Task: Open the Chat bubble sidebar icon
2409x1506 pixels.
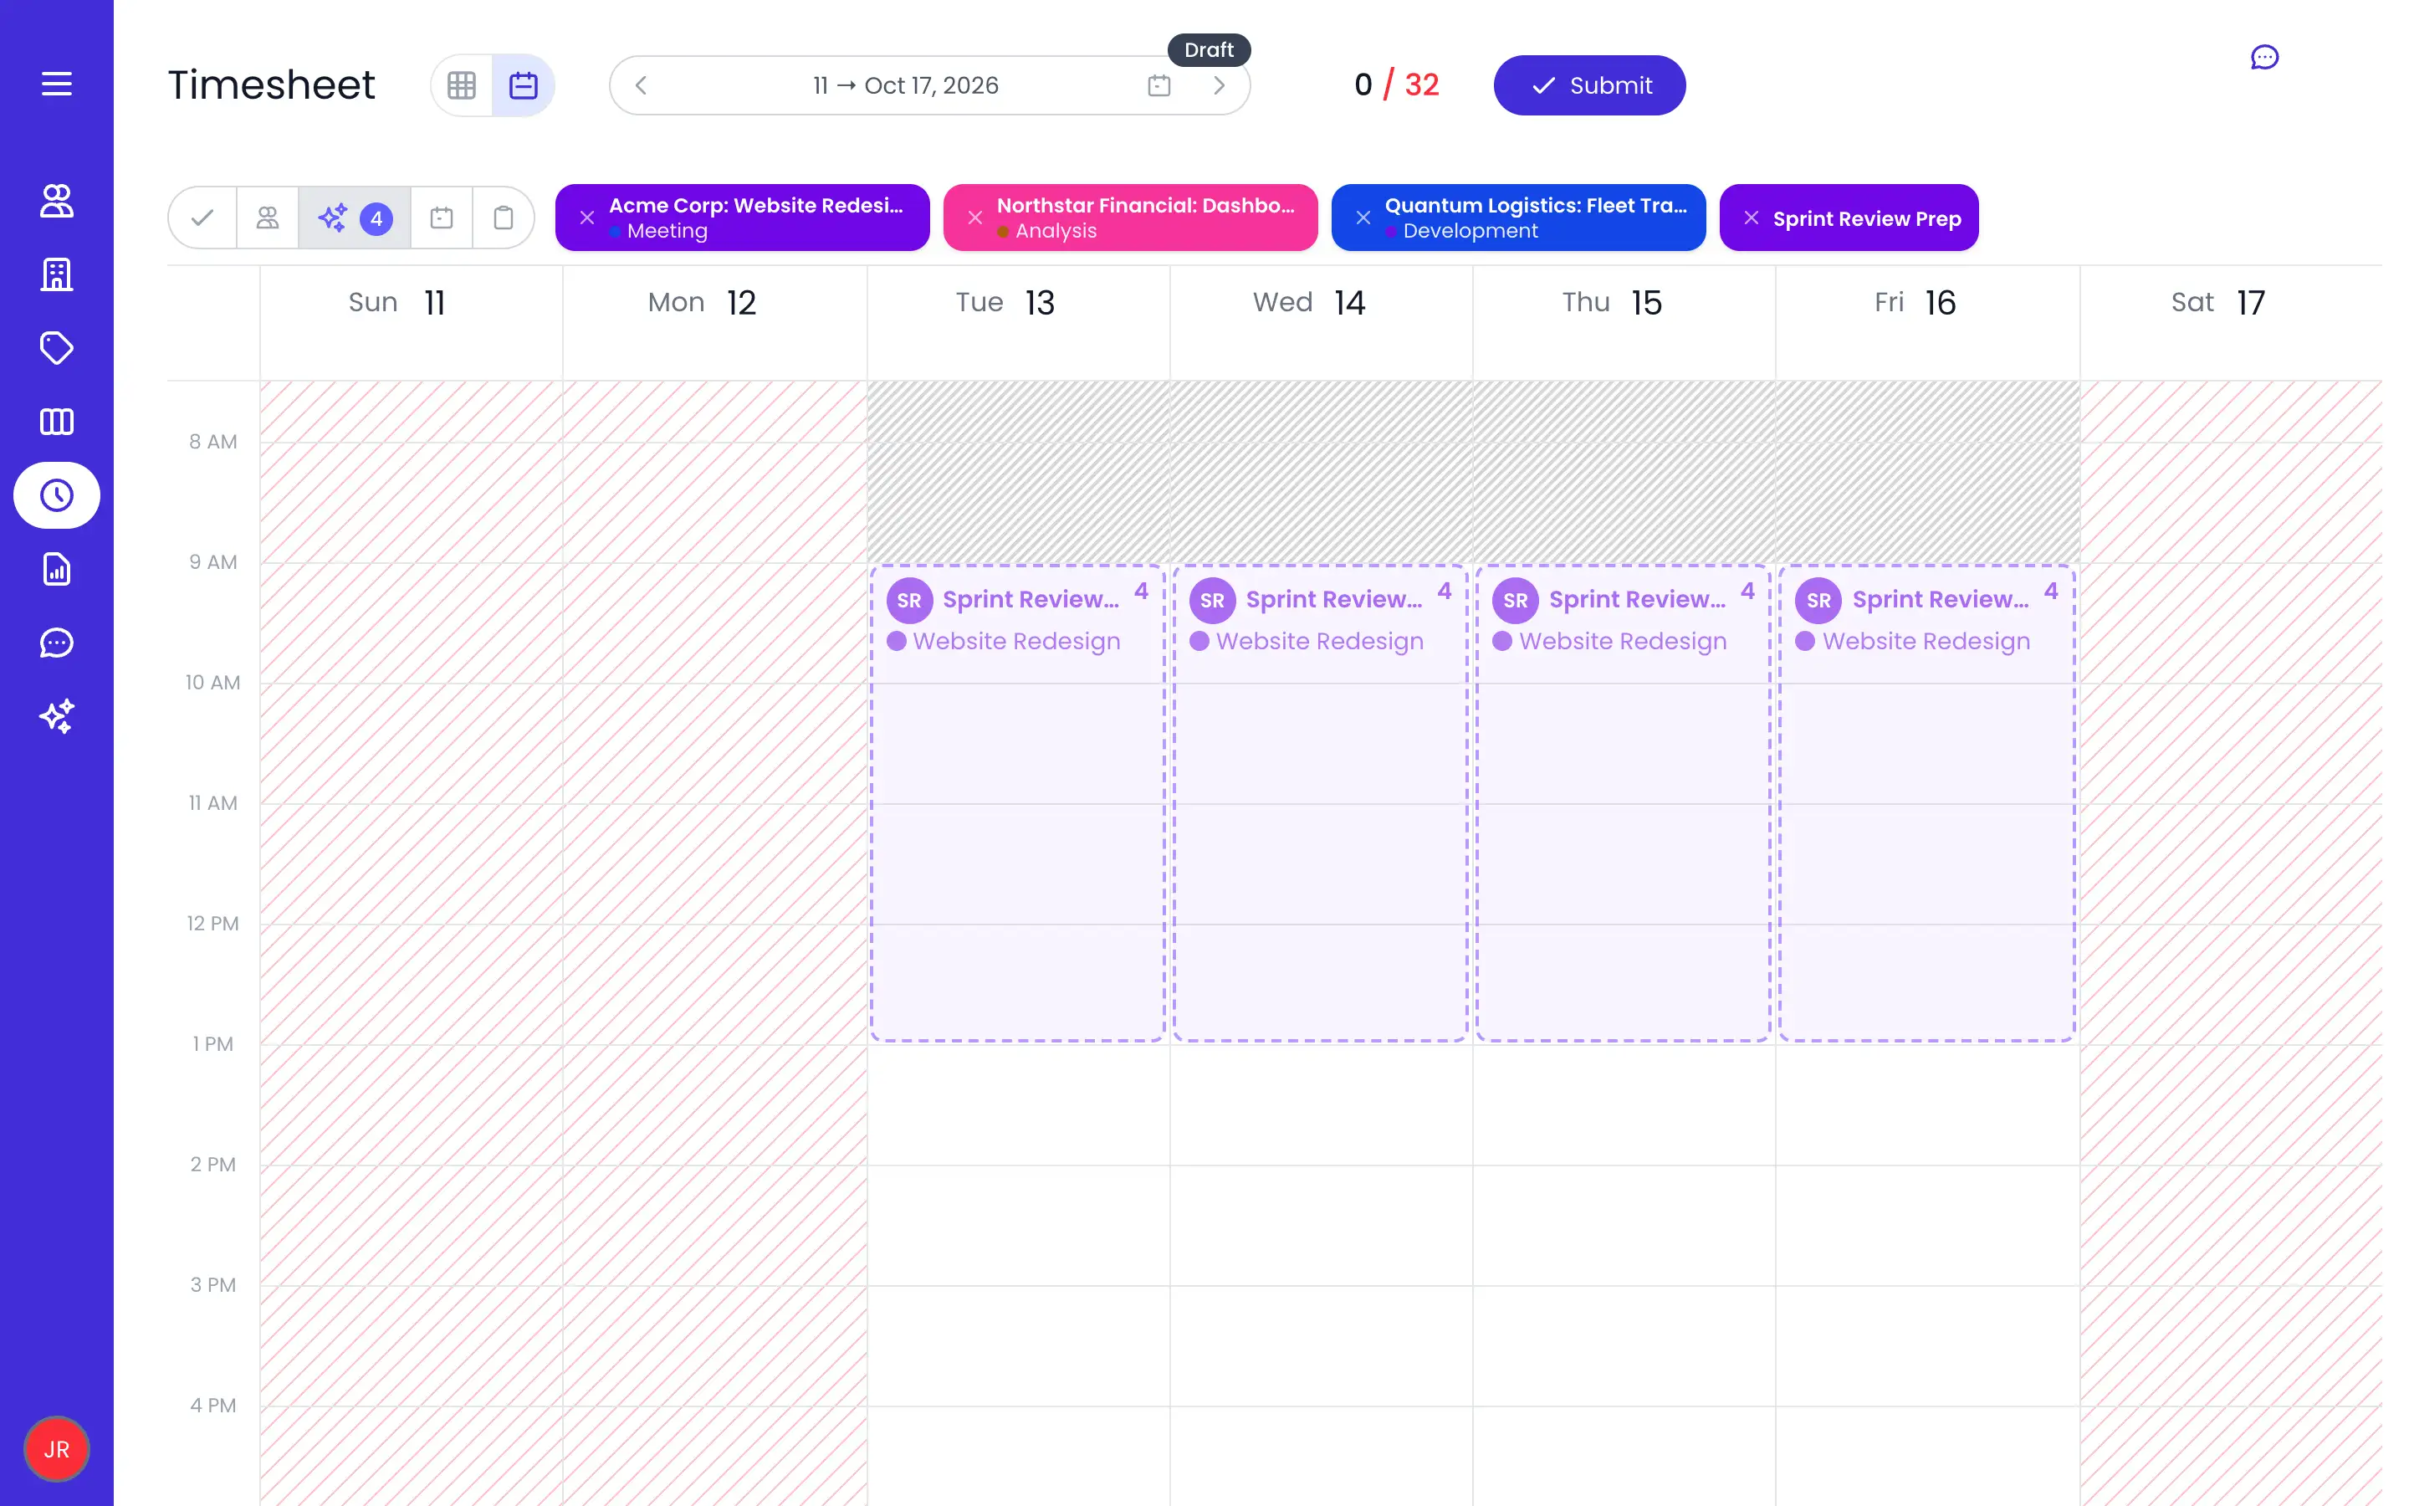Action: pos(57,643)
